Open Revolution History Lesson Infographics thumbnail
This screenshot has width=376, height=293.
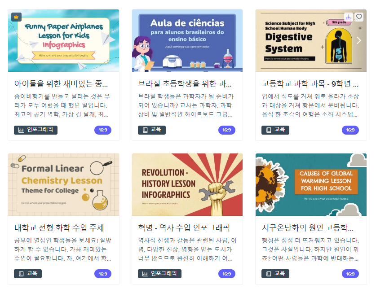[187, 184]
